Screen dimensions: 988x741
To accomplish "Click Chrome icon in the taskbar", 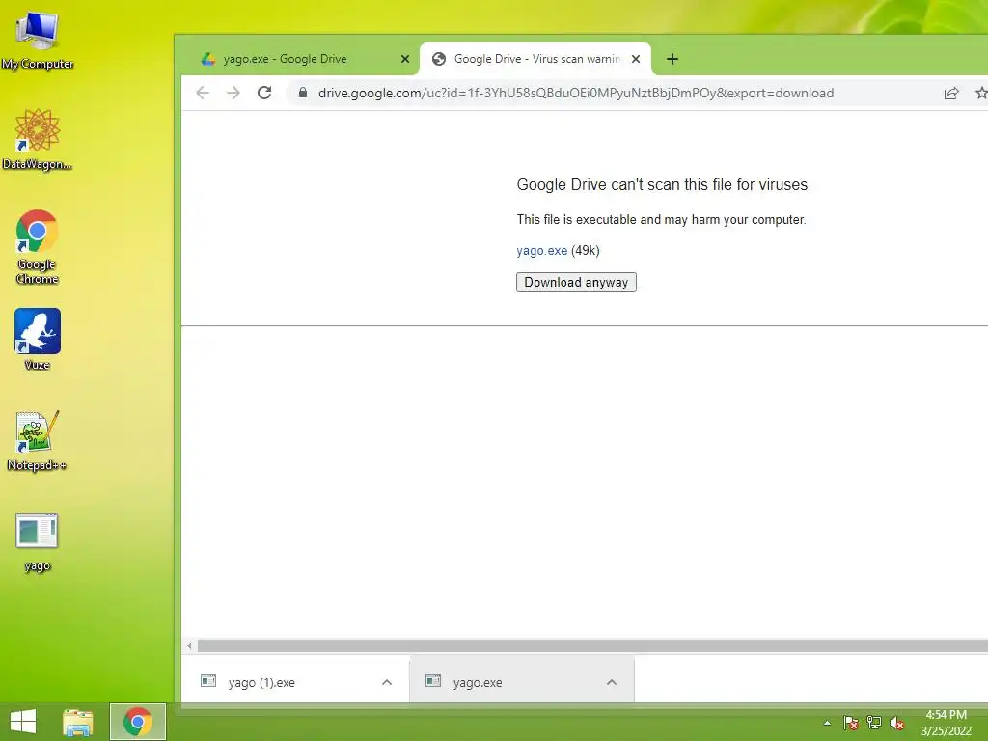I will pyautogui.click(x=138, y=722).
